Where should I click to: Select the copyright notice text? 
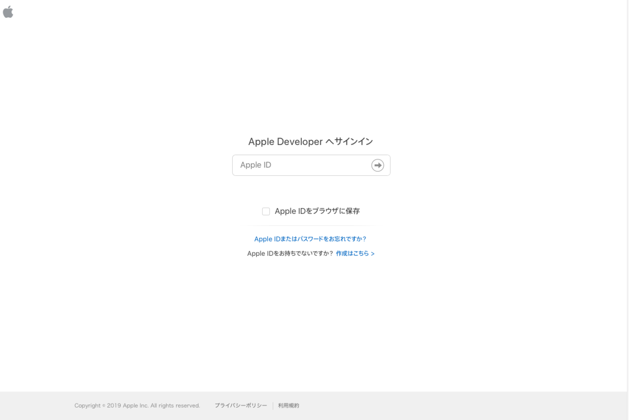tap(137, 405)
